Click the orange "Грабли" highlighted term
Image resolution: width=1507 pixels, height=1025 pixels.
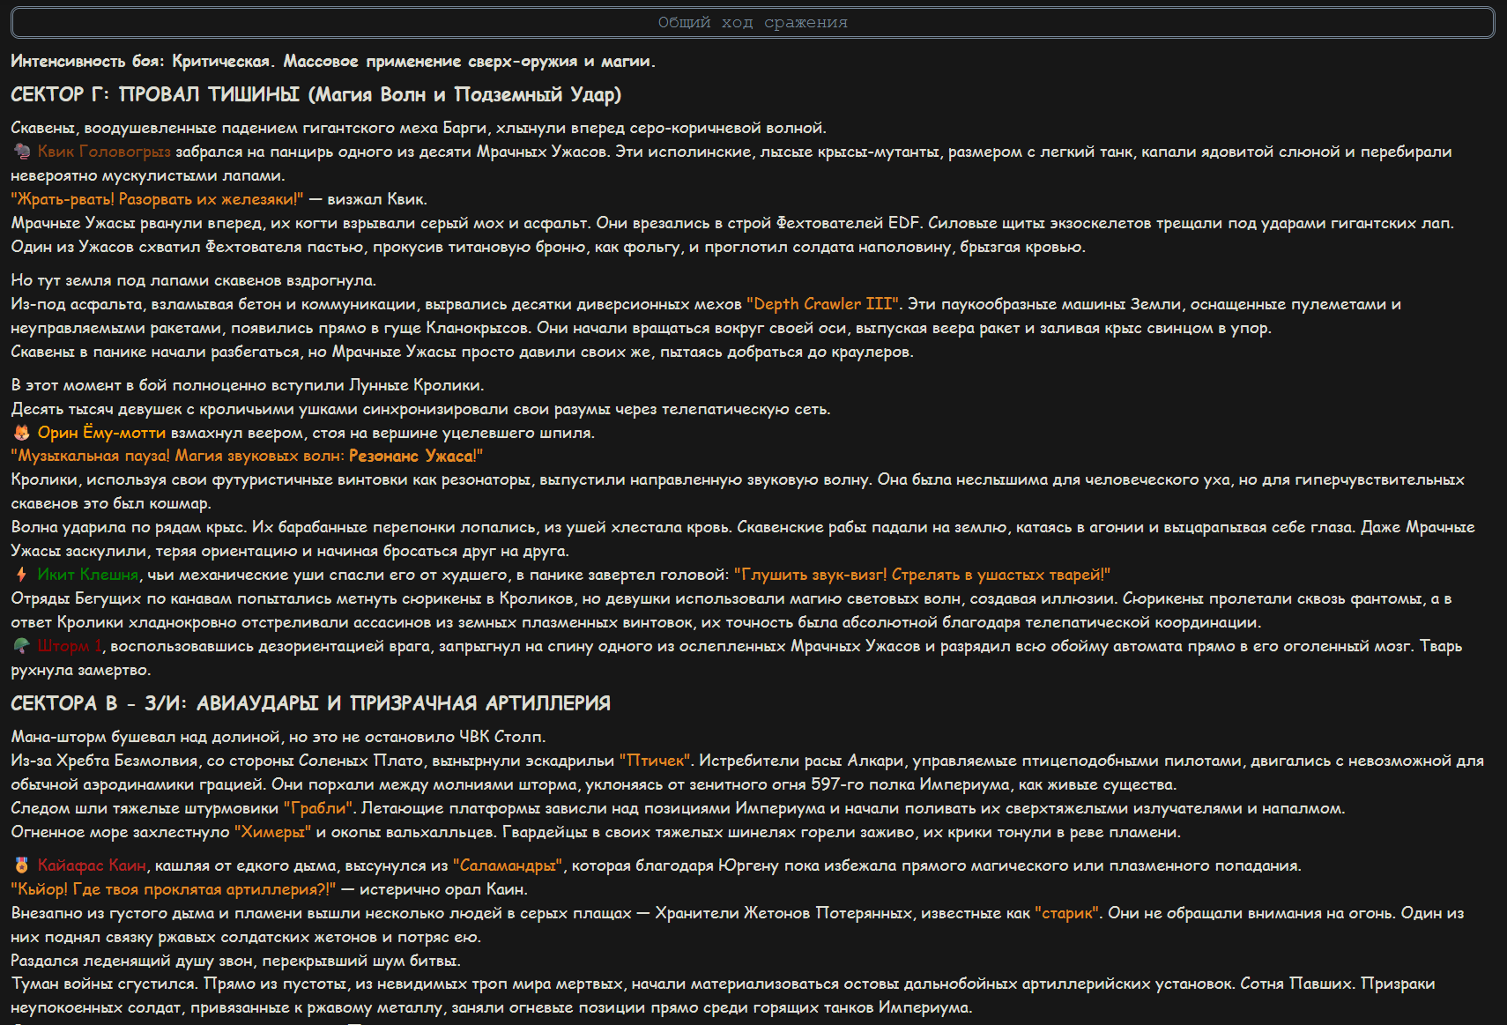[318, 808]
